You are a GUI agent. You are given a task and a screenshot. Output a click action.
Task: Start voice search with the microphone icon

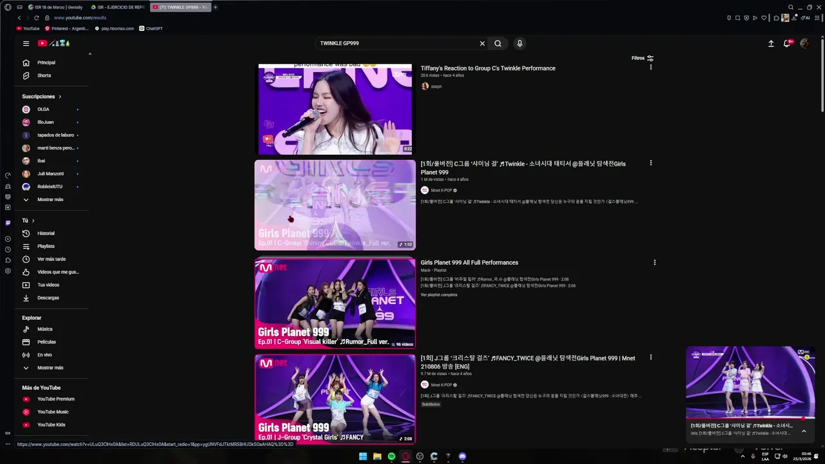519,43
